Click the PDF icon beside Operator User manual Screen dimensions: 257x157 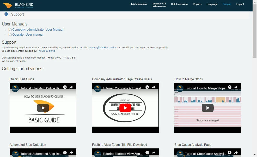point(10,35)
